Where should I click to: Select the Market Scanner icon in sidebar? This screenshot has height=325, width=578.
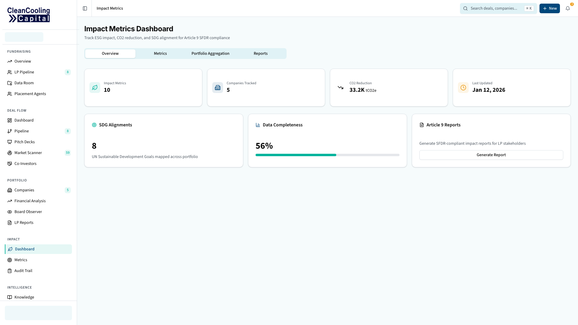pyautogui.click(x=9, y=153)
